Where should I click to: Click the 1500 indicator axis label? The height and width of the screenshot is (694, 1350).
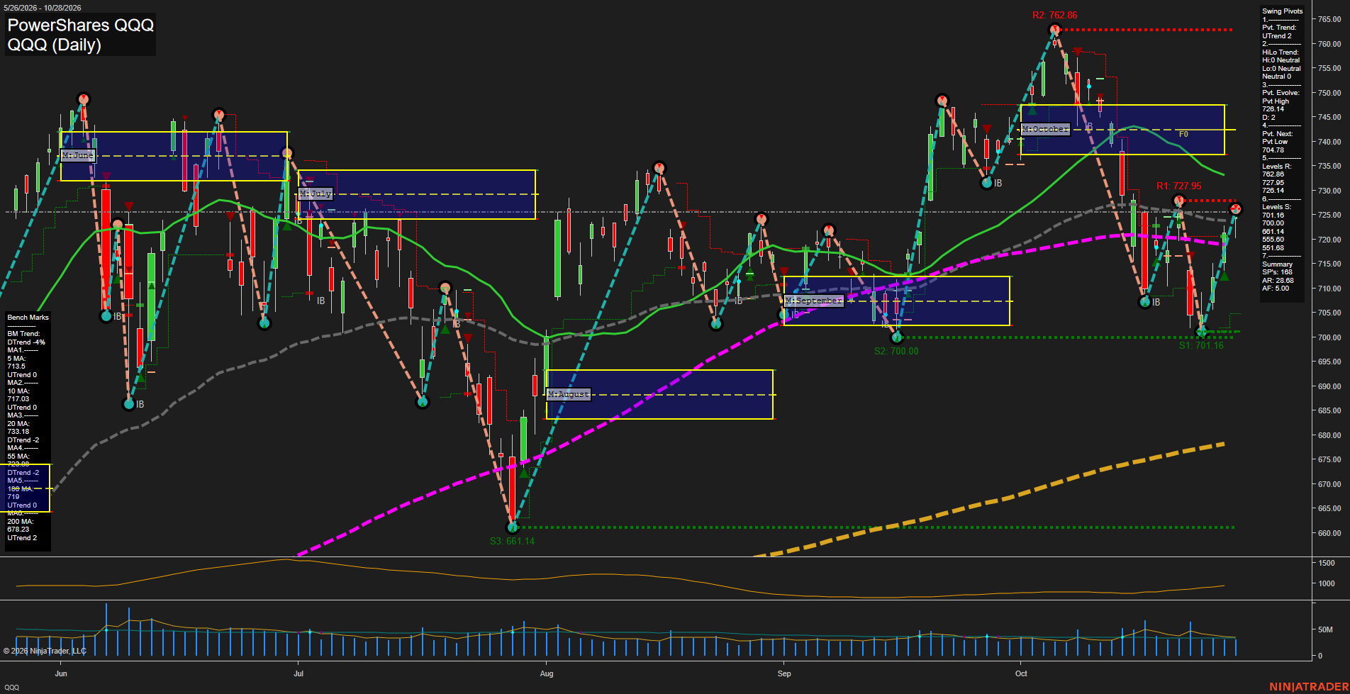click(x=1327, y=563)
